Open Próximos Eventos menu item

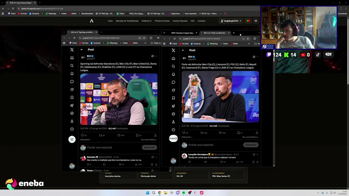(x=162, y=21)
